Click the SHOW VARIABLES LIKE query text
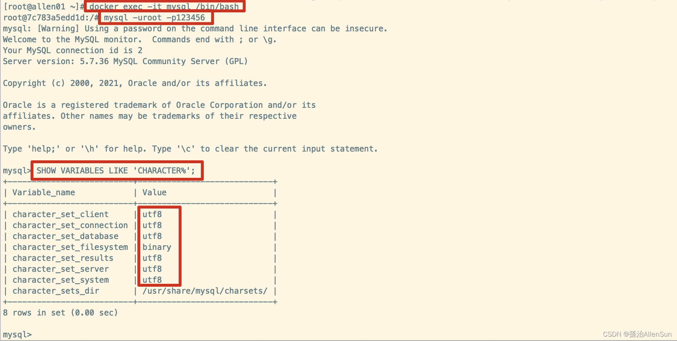 [116, 170]
